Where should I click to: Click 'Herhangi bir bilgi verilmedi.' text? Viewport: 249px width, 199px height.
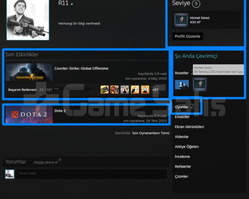click(79, 24)
